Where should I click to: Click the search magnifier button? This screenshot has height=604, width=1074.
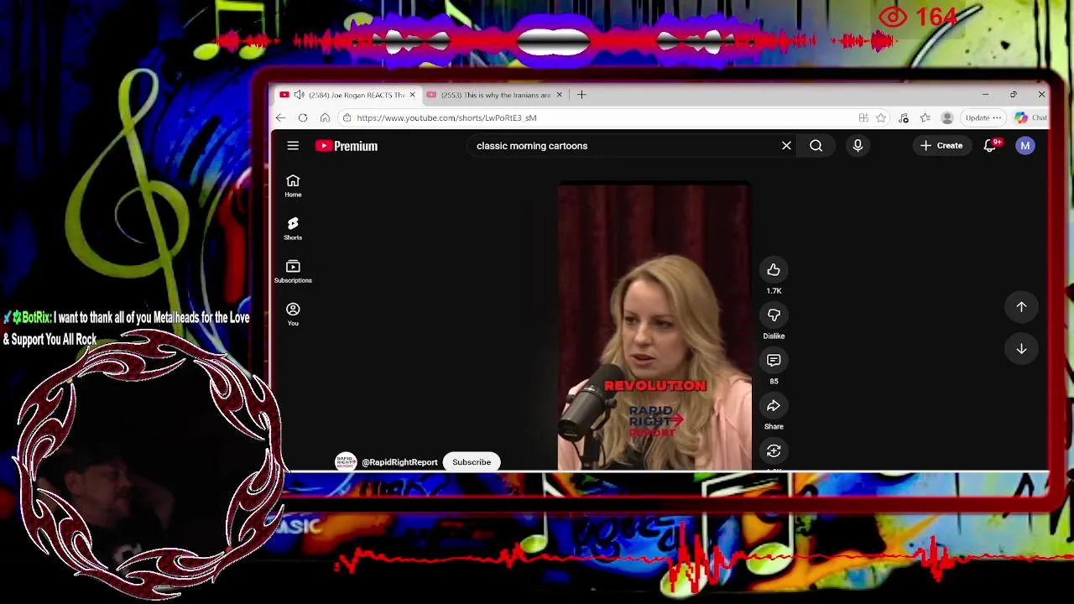pos(816,146)
